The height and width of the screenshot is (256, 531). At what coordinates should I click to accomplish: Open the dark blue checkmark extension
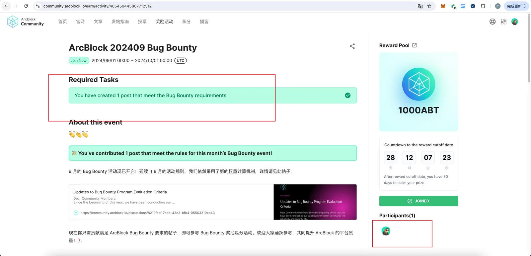pyautogui.click(x=473, y=6)
